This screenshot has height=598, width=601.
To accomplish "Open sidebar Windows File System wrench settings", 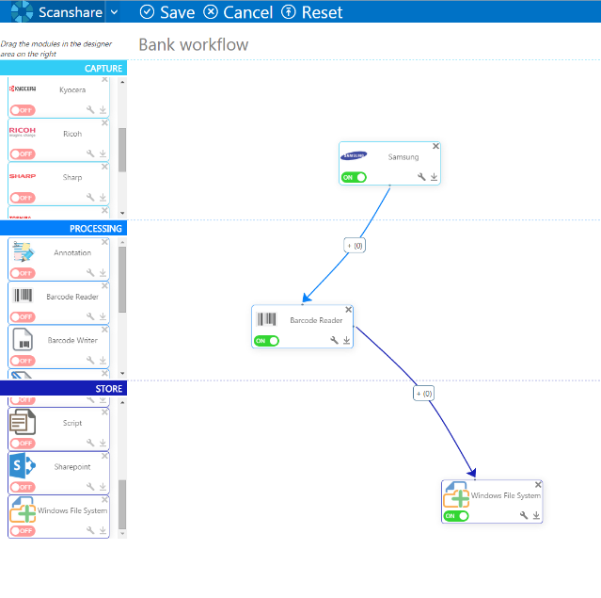I will click(x=90, y=530).
